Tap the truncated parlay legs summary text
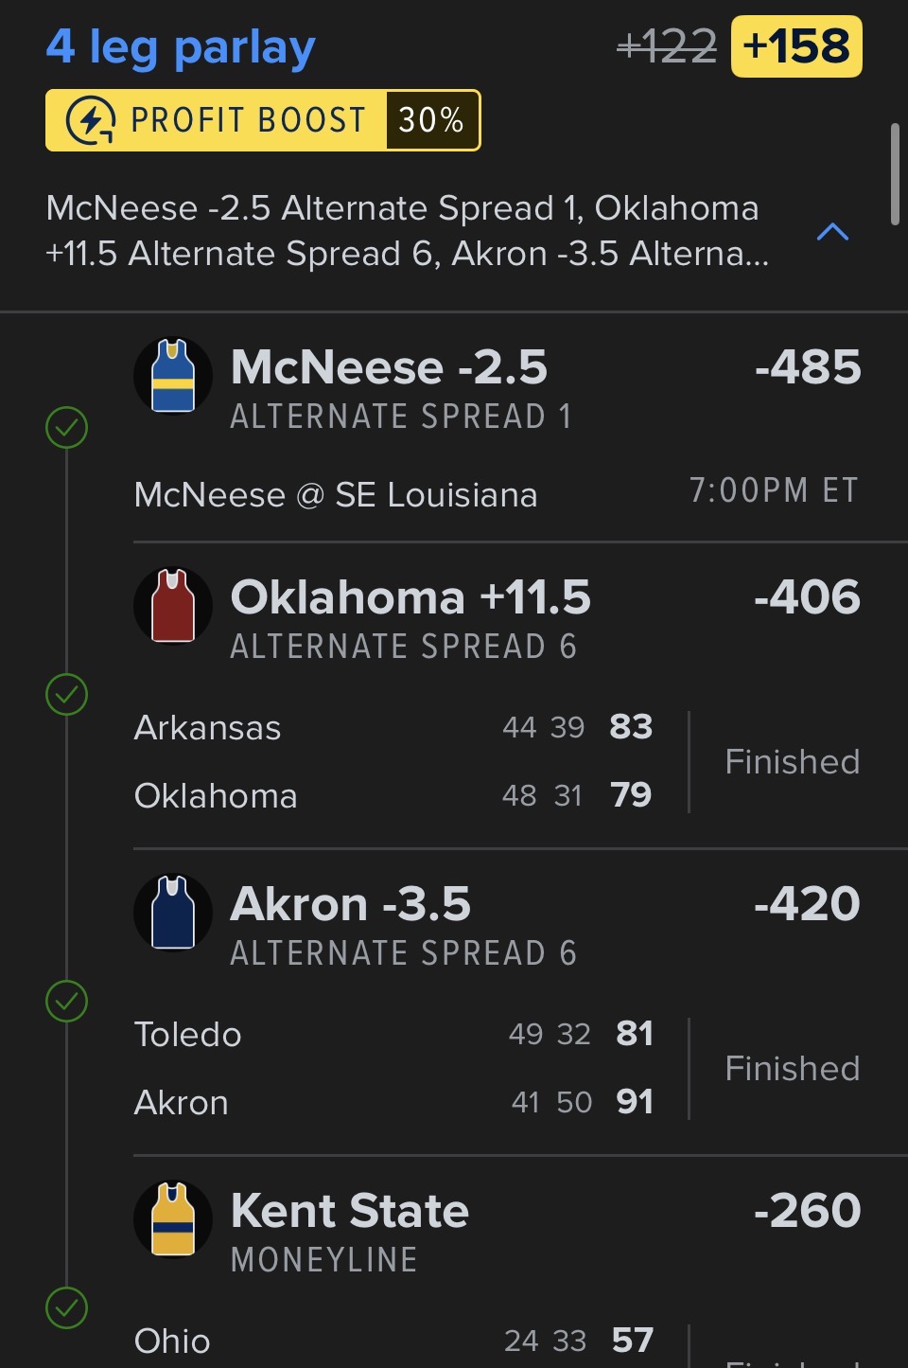908x1368 pixels. click(407, 231)
